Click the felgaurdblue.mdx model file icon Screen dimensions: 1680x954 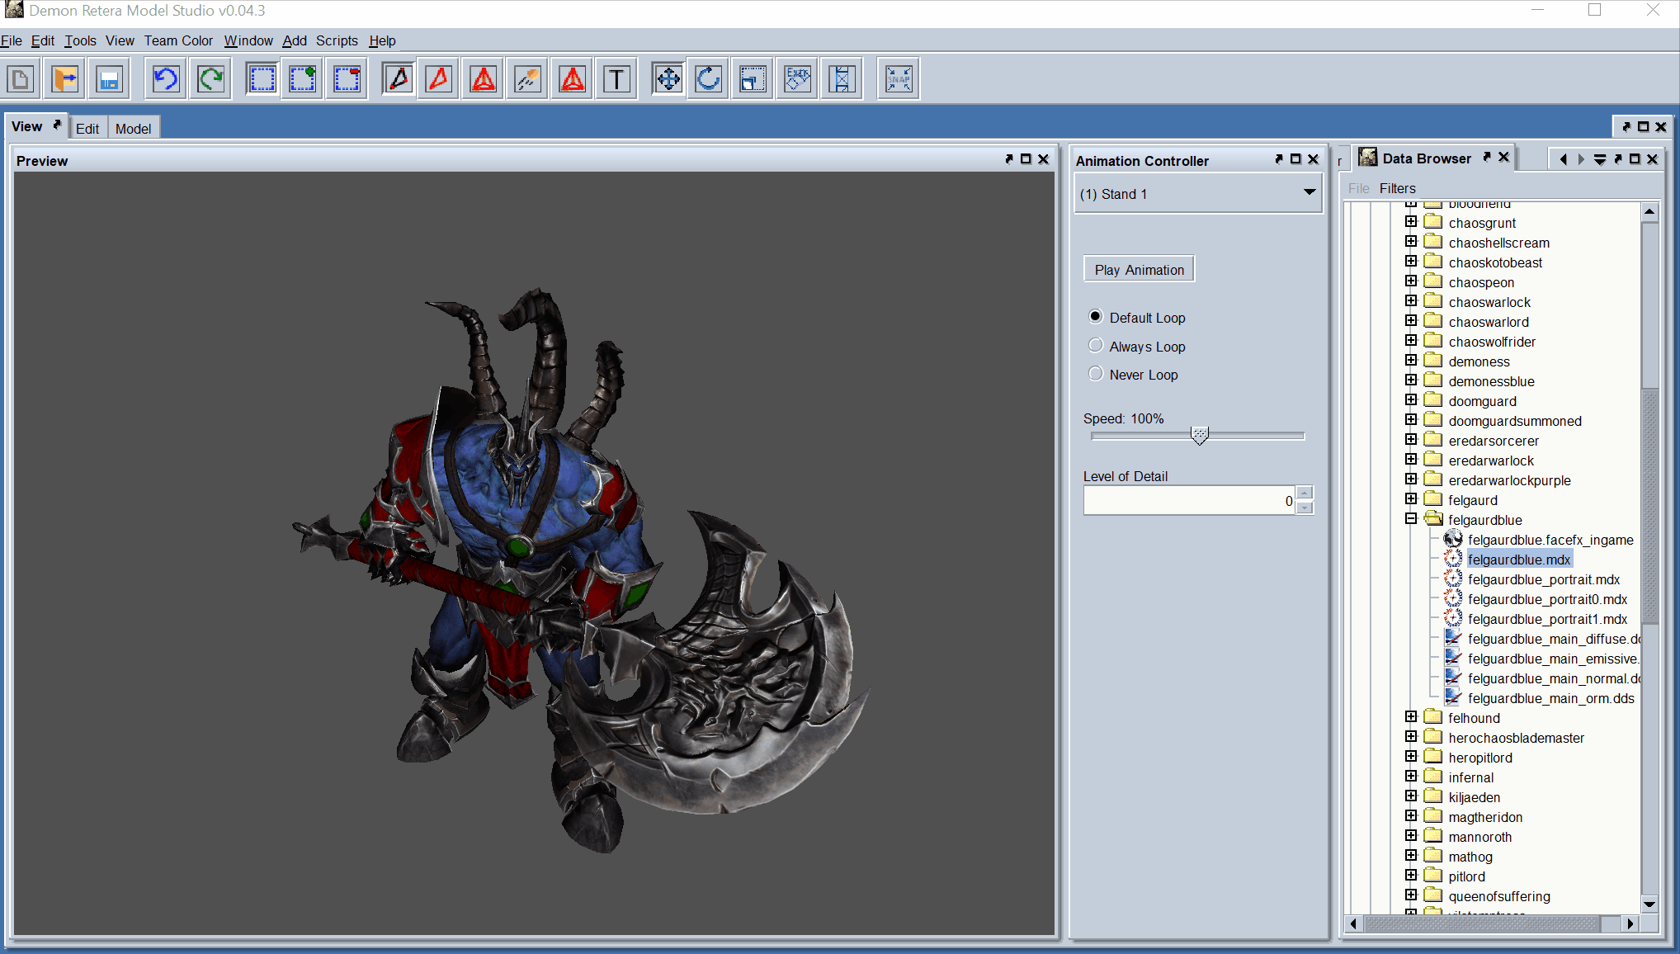coord(1453,560)
